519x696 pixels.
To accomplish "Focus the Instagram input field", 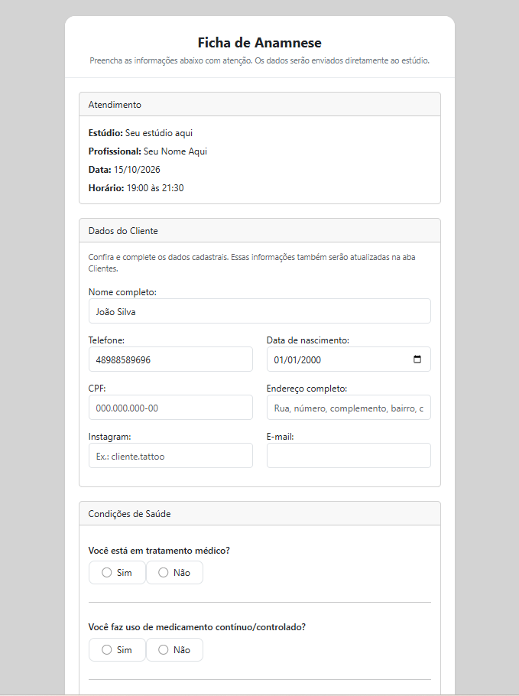I will (x=170, y=455).
